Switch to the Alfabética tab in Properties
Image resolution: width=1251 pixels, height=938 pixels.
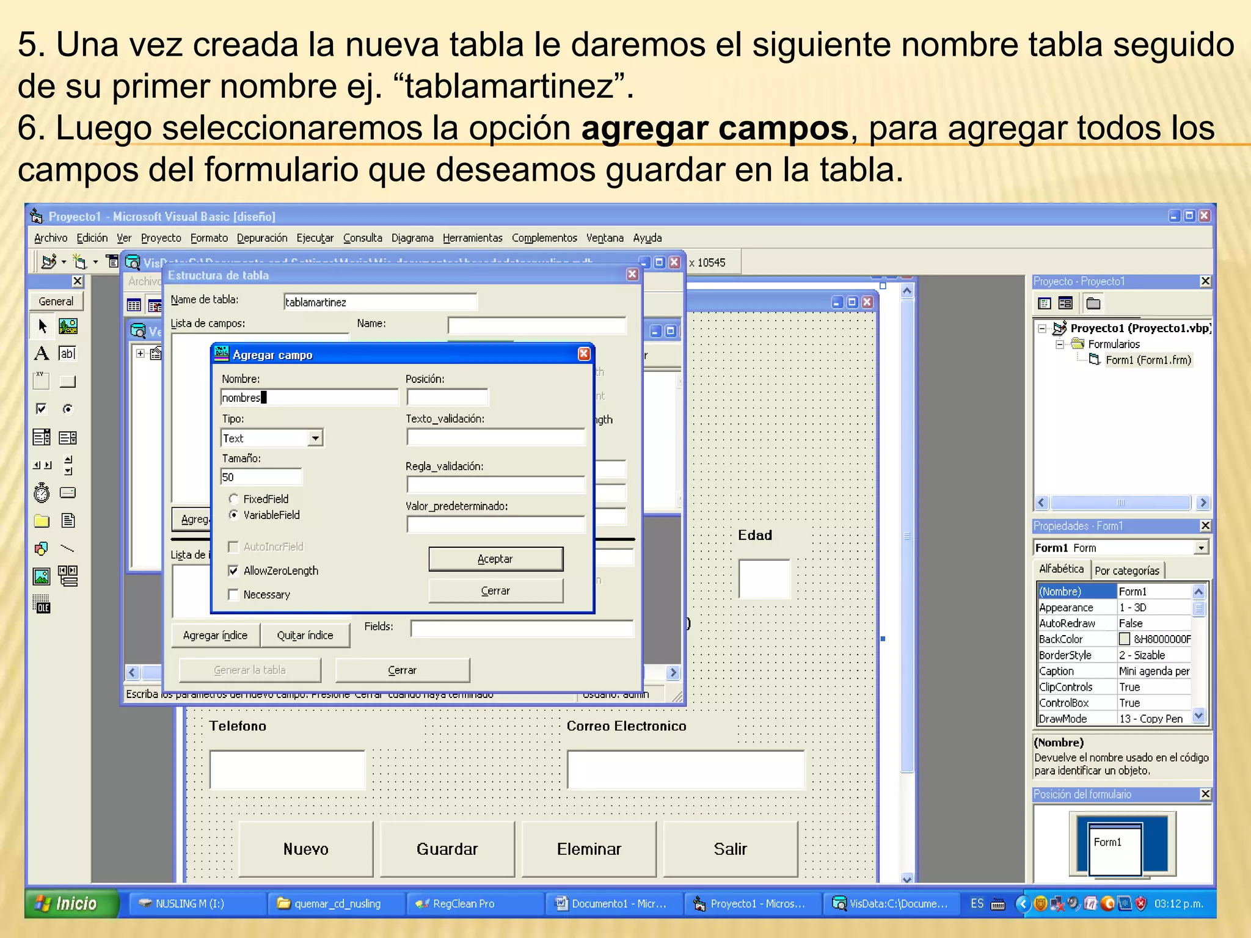[1062, 569]
